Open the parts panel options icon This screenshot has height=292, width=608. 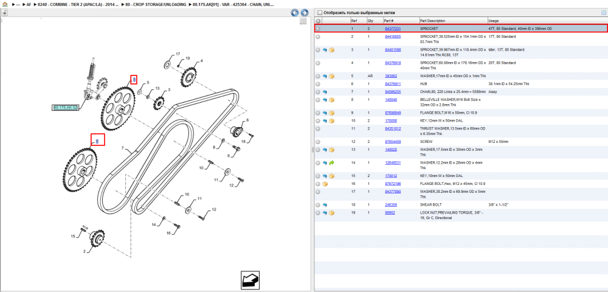tap(603, 12)
